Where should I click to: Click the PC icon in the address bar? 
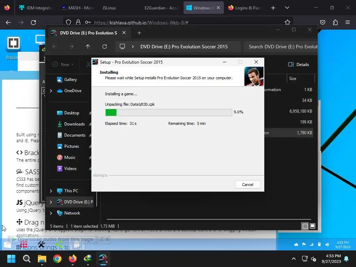(x=122, y=47)
